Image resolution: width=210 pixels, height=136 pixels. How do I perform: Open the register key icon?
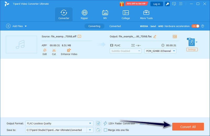click(167, 4)
